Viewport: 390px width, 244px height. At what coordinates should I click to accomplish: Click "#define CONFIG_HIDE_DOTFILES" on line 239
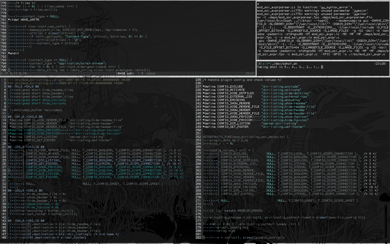point(229,93)
